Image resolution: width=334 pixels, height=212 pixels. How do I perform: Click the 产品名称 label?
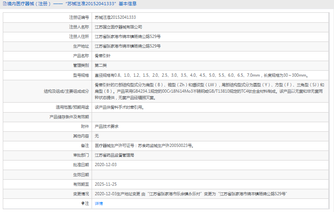(x=81, y=56)
